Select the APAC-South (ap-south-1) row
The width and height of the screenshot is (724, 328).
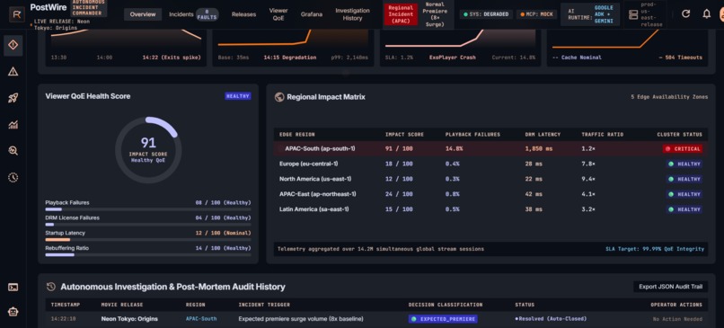(490, 149)
